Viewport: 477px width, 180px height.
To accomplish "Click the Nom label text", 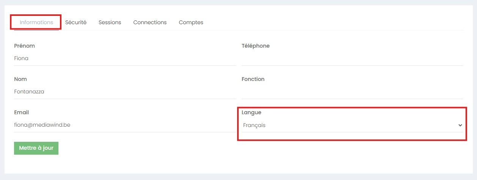I will [20, 79].
